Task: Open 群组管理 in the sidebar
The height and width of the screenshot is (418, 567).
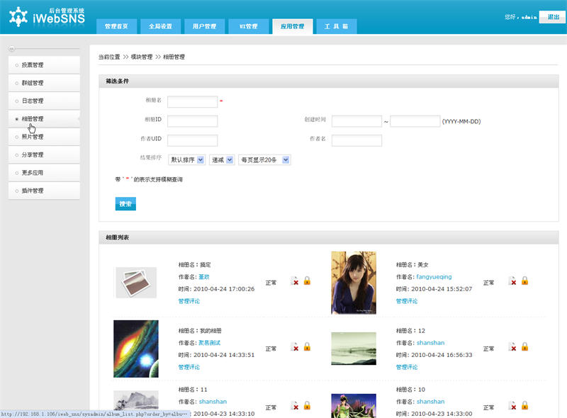Action: coord(44,83)
